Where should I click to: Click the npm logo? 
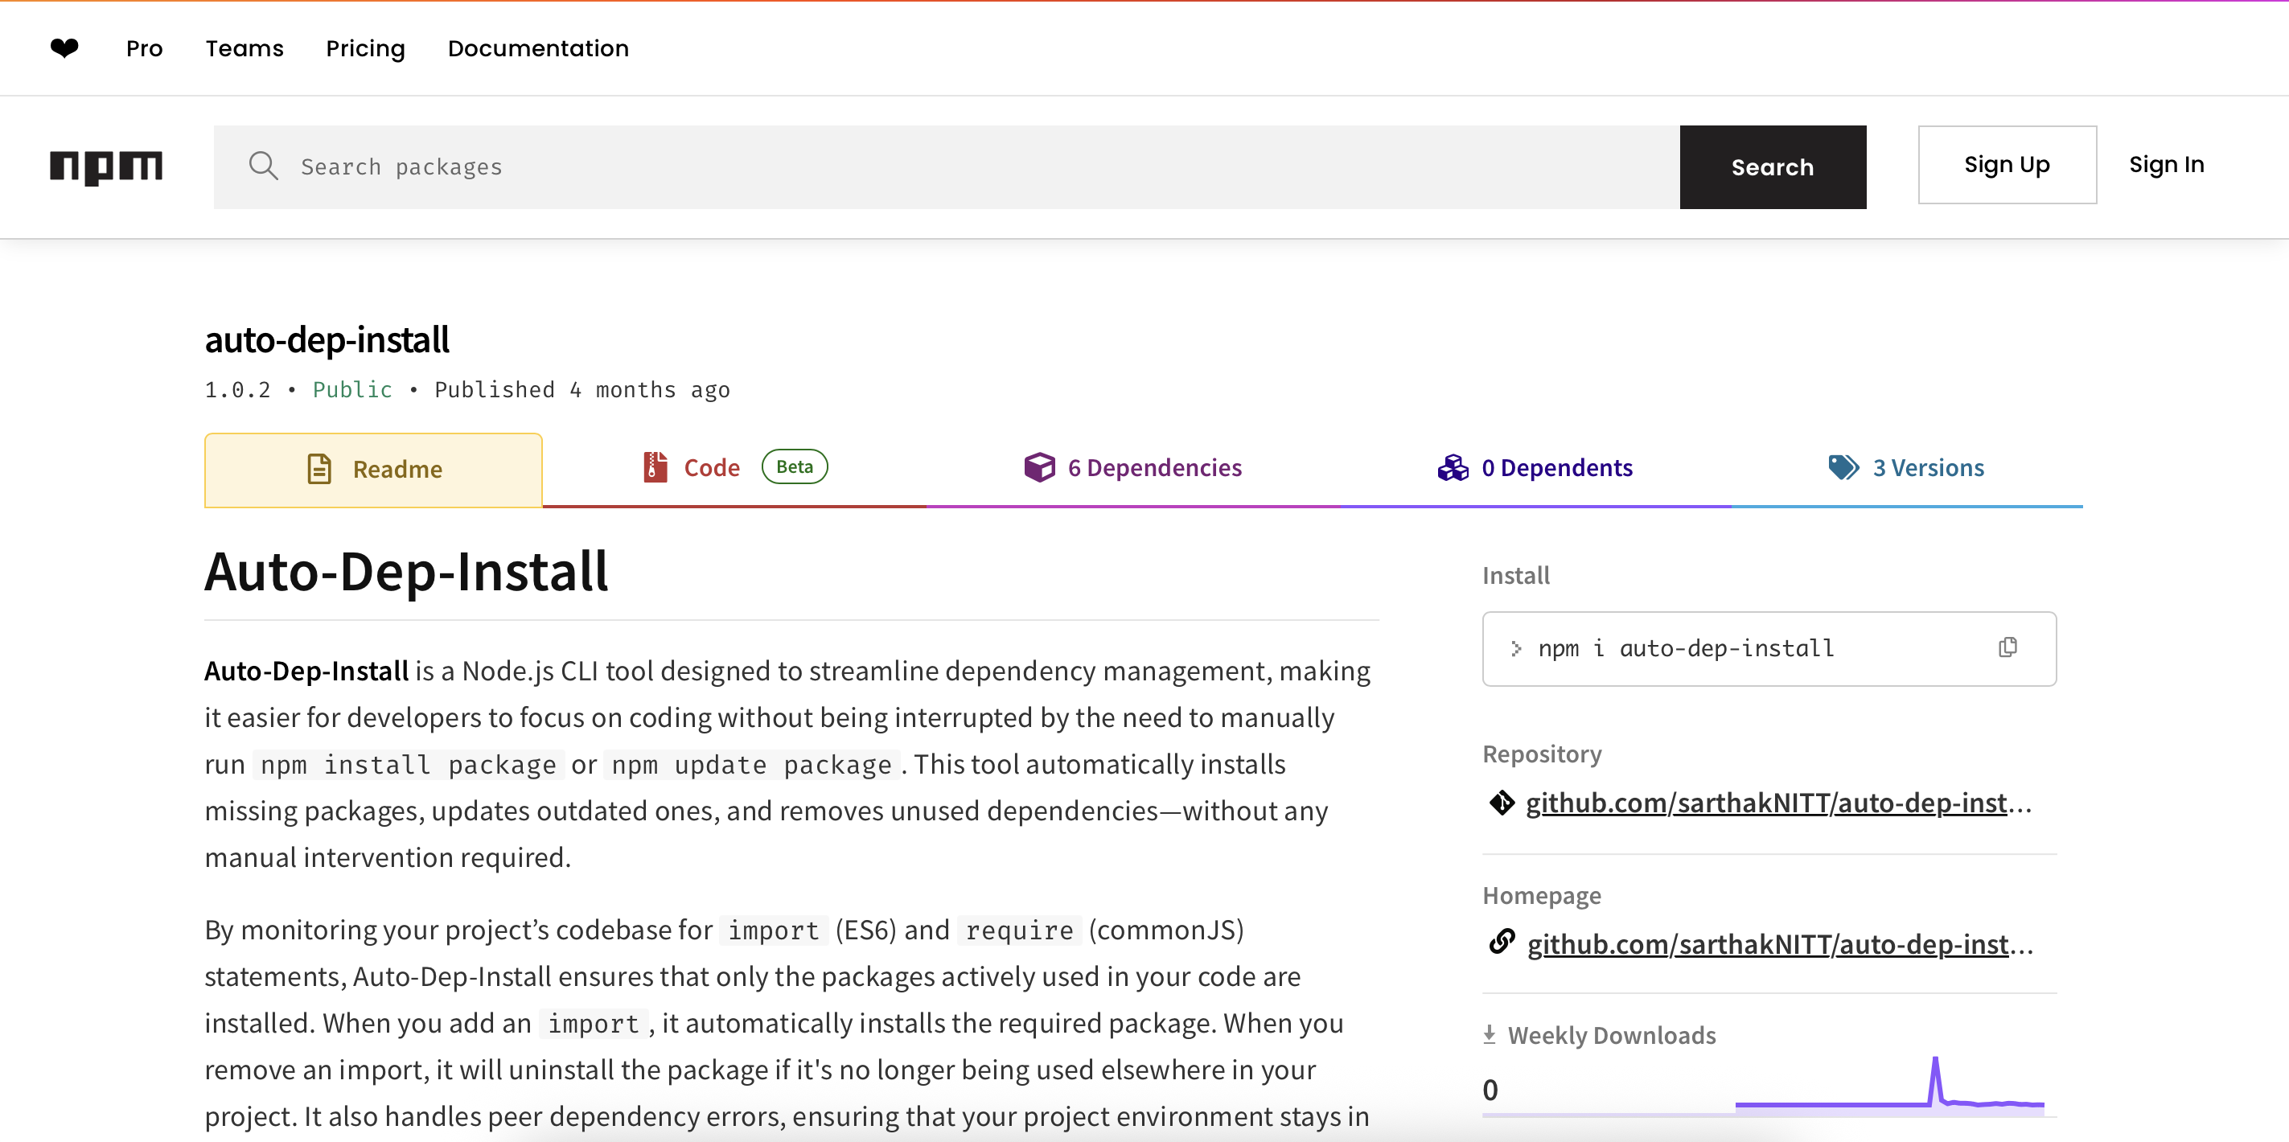click(105, 166)
